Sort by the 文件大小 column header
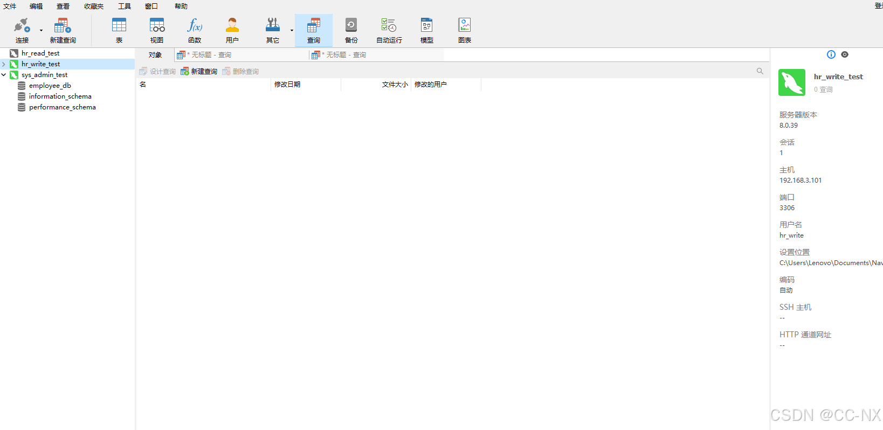883x430 pixels. [376, 85]
